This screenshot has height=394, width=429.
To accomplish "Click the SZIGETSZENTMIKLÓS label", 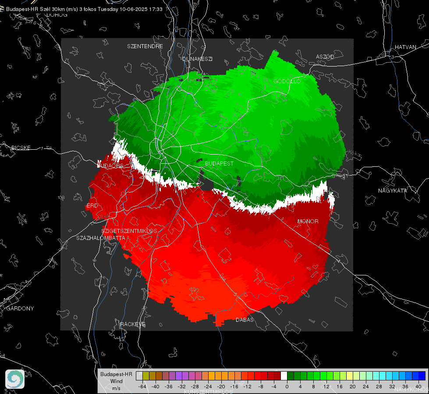I will (129, 231).
